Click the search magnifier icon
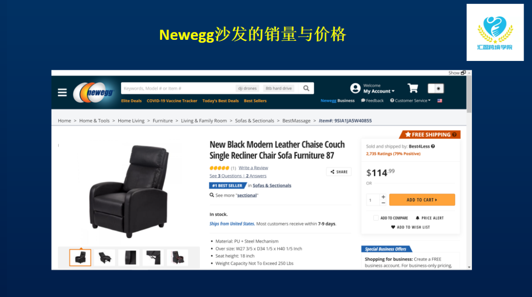 (306, 89)
